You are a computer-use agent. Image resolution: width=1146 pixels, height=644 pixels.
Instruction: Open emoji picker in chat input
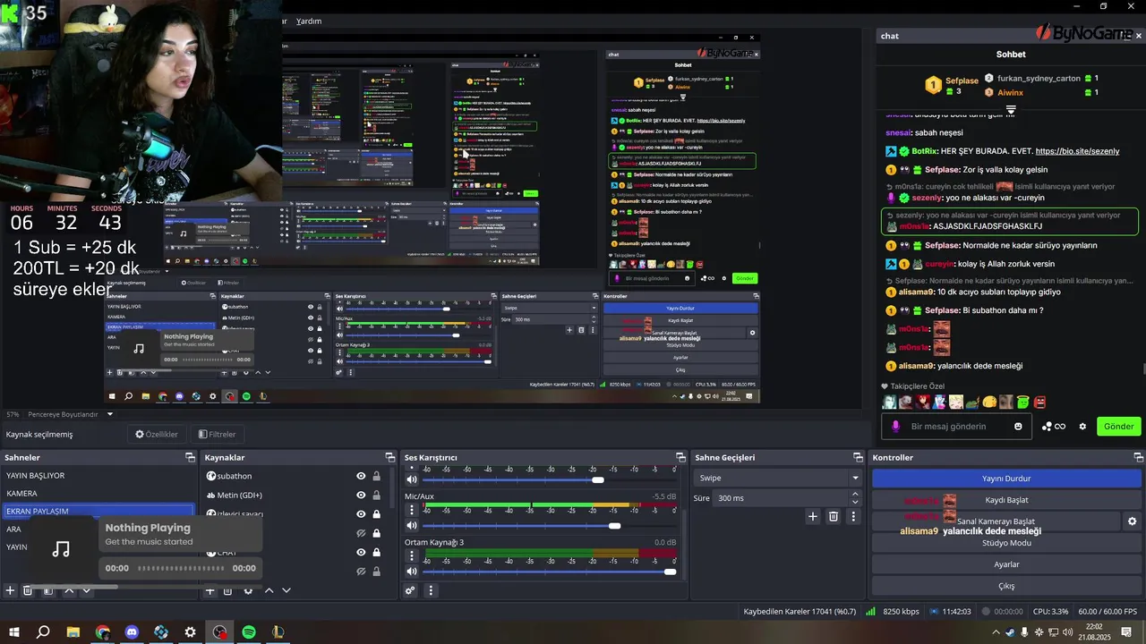pos(1018,426)
